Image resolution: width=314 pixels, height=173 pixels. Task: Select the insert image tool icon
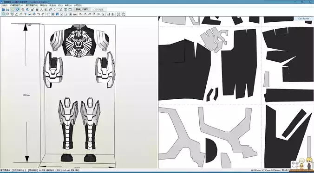(30, 14)
